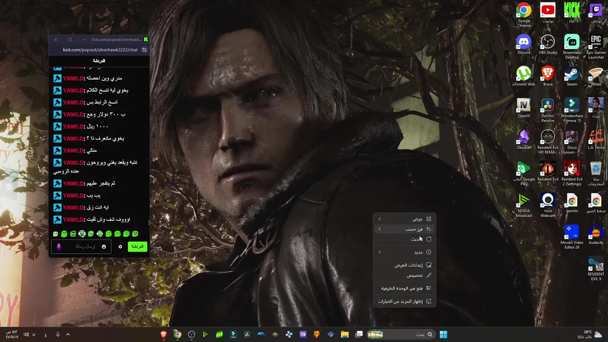
Task: Open DaVinci Resolve from the taskbar
Action: point(247,334)
